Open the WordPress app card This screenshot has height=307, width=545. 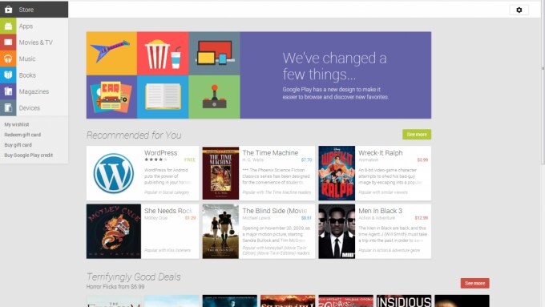pos(143,173)
